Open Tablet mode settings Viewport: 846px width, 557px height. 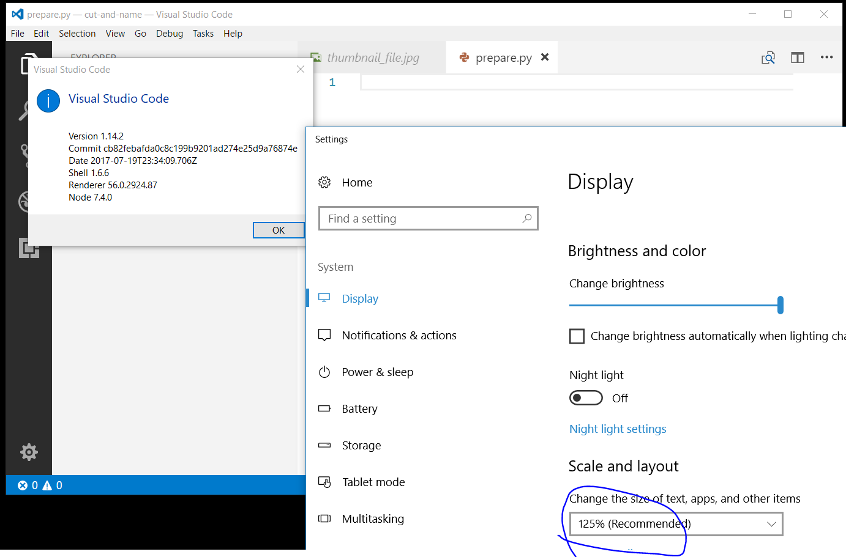coord(373,482)
